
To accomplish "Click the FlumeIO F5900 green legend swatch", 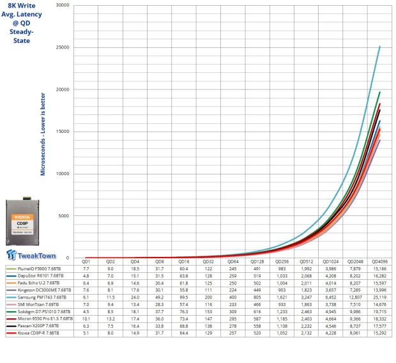I will (11, 269).
